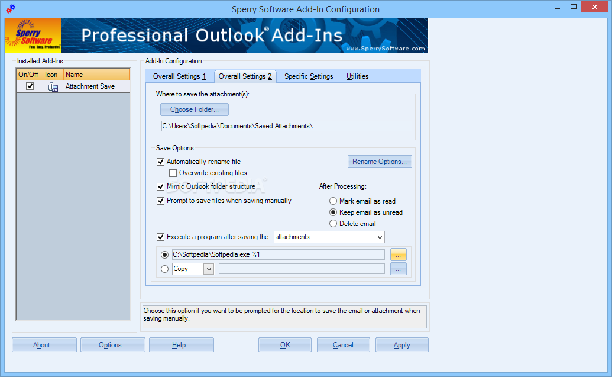
Task: Toggle the Attachment Save On/Off checkbox
Action: point(30,86)
